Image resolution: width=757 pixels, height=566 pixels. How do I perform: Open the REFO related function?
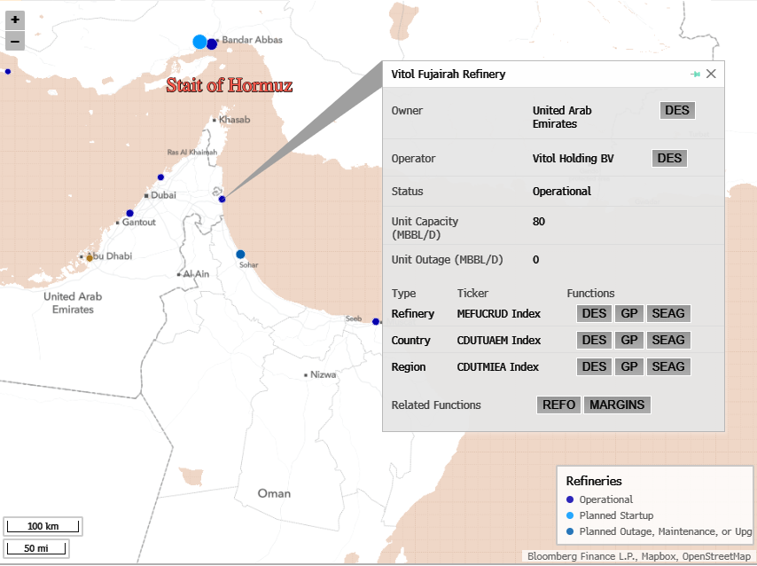(x=558, y=405)
